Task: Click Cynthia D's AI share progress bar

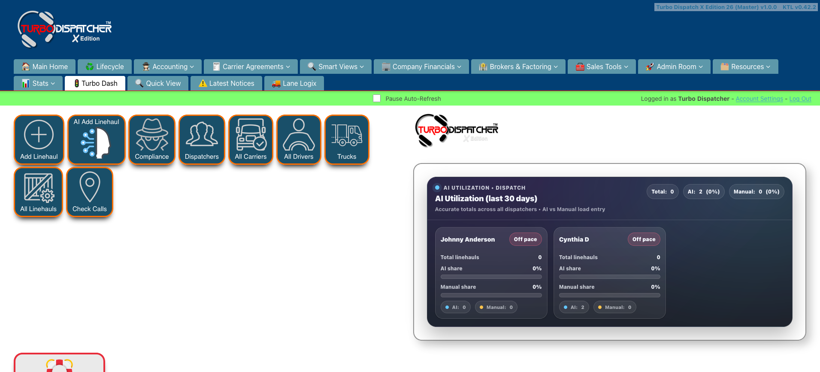Action: click(x=609, y=277)
